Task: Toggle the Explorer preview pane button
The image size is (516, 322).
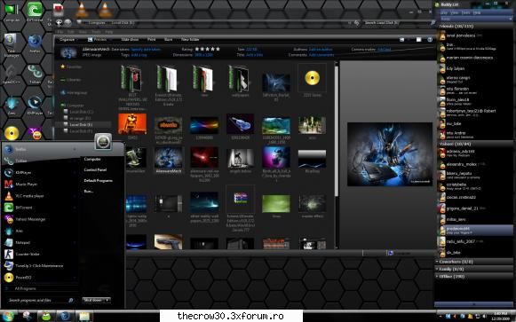Action: tap(418, 39)
